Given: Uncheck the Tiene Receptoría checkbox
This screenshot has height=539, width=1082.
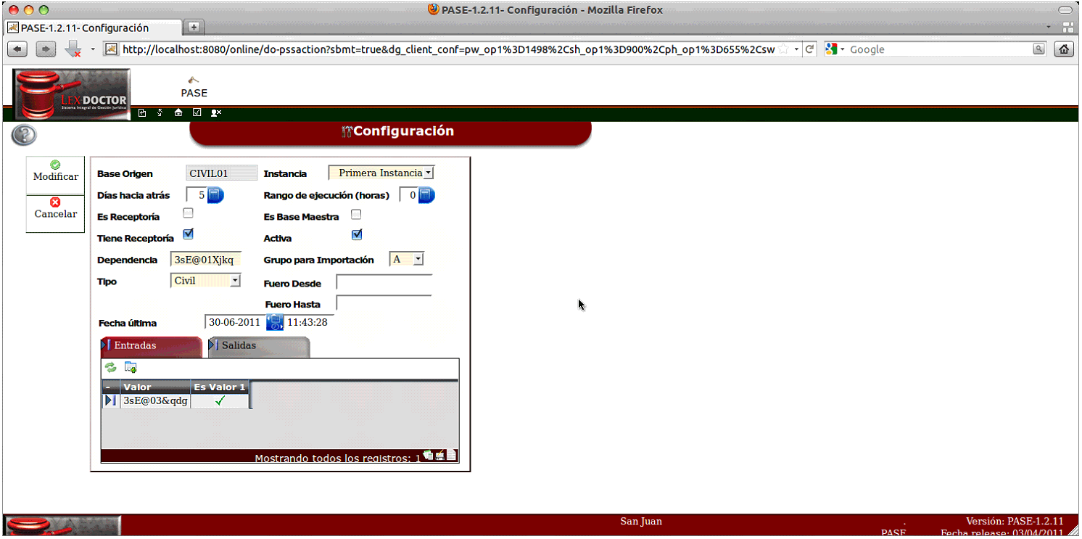Looking at the screenshot, I should coord(189,234).
